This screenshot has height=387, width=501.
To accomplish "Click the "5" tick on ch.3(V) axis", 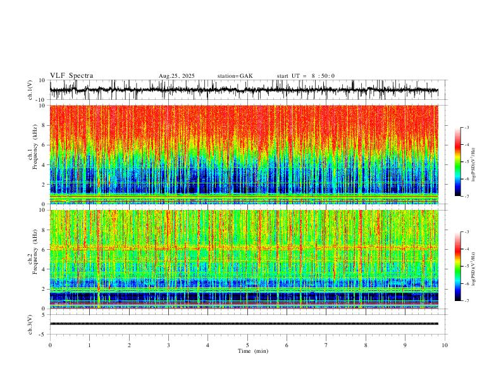I will tap(44, 314).
